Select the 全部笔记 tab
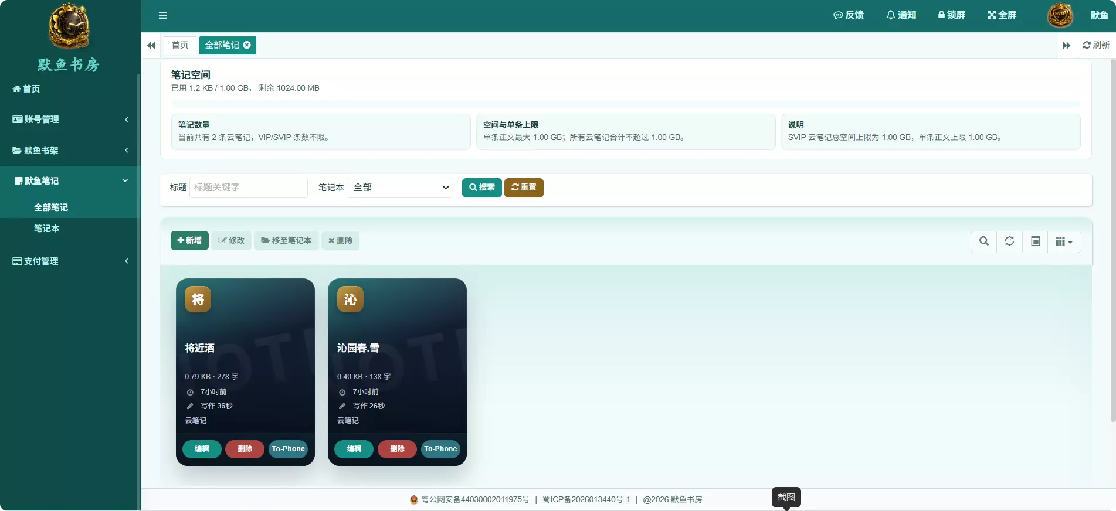Viewport: 1116px width, 511px height. [222, 45]
